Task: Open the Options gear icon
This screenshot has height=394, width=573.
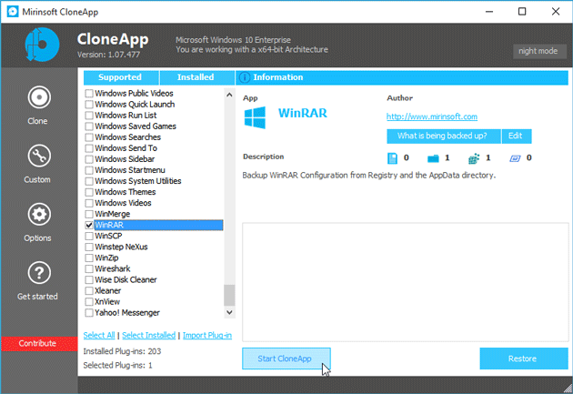Action: 39,215
